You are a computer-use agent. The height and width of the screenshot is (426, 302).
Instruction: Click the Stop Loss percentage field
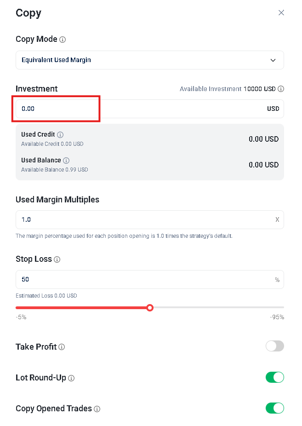[x=138, y=279]
